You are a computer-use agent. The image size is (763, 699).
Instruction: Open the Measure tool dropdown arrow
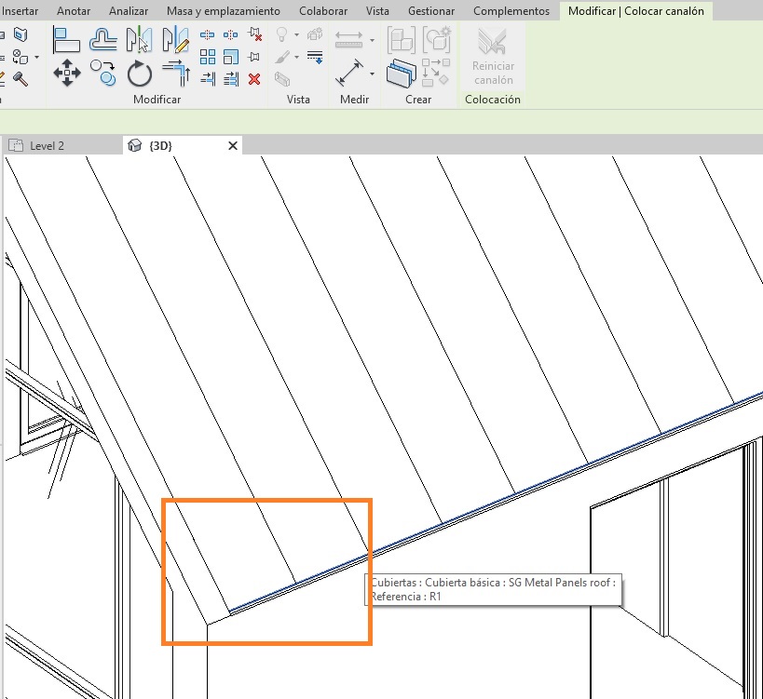click(373, 73)
